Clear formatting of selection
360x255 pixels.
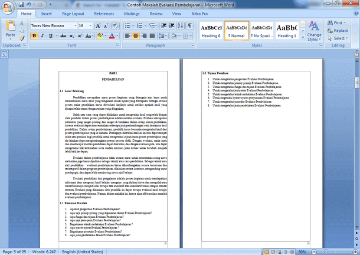point(115,26)
